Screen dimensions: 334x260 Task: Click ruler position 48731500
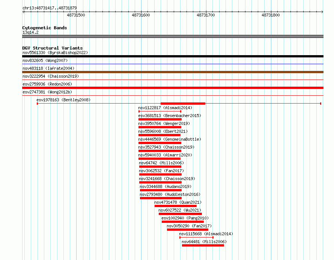(76, 15)
